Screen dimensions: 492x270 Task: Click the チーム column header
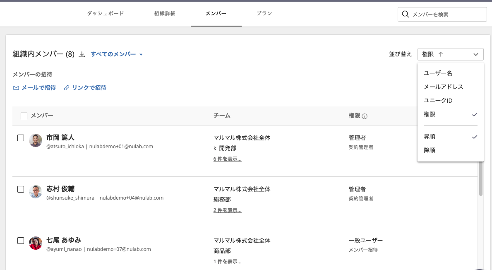[222, 116]
